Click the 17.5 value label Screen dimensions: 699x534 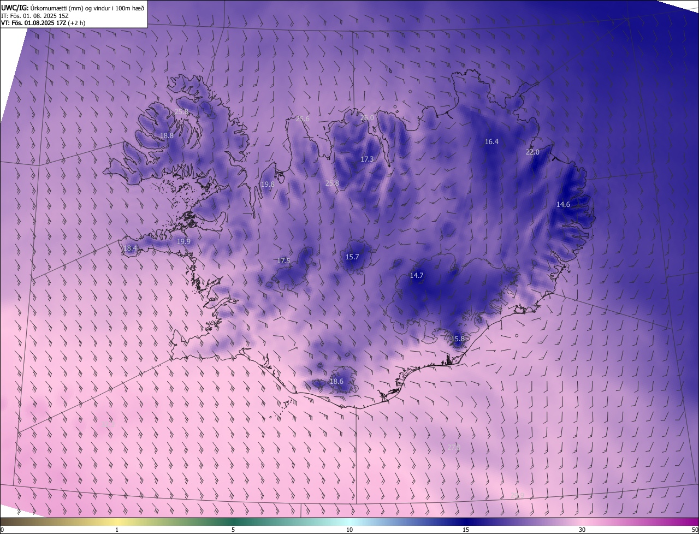pos(283,260)
